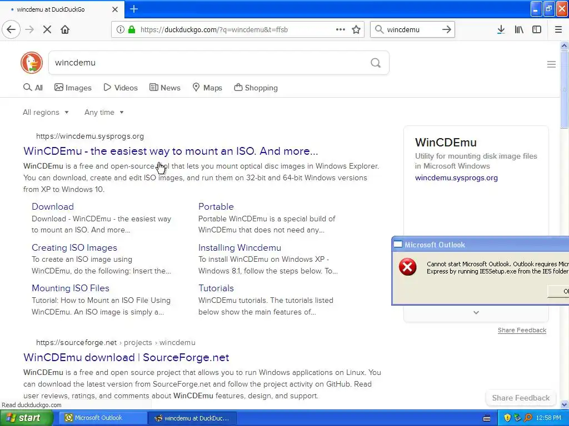Click the red error icon in Outlook dialog
The height and width of the screenshot is (426, 569).
pyautogui.click(x=407, y=267)
